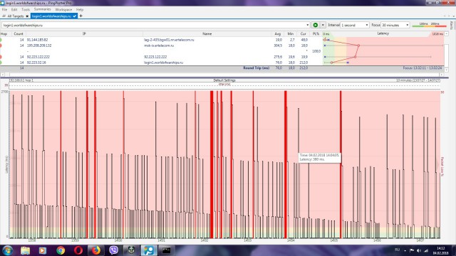Click the 100,0 packet loss value
456x256 pixels.
(316, 51)
